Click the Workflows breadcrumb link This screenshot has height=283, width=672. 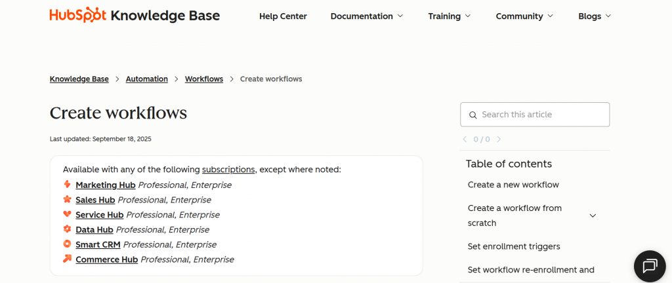204,79
